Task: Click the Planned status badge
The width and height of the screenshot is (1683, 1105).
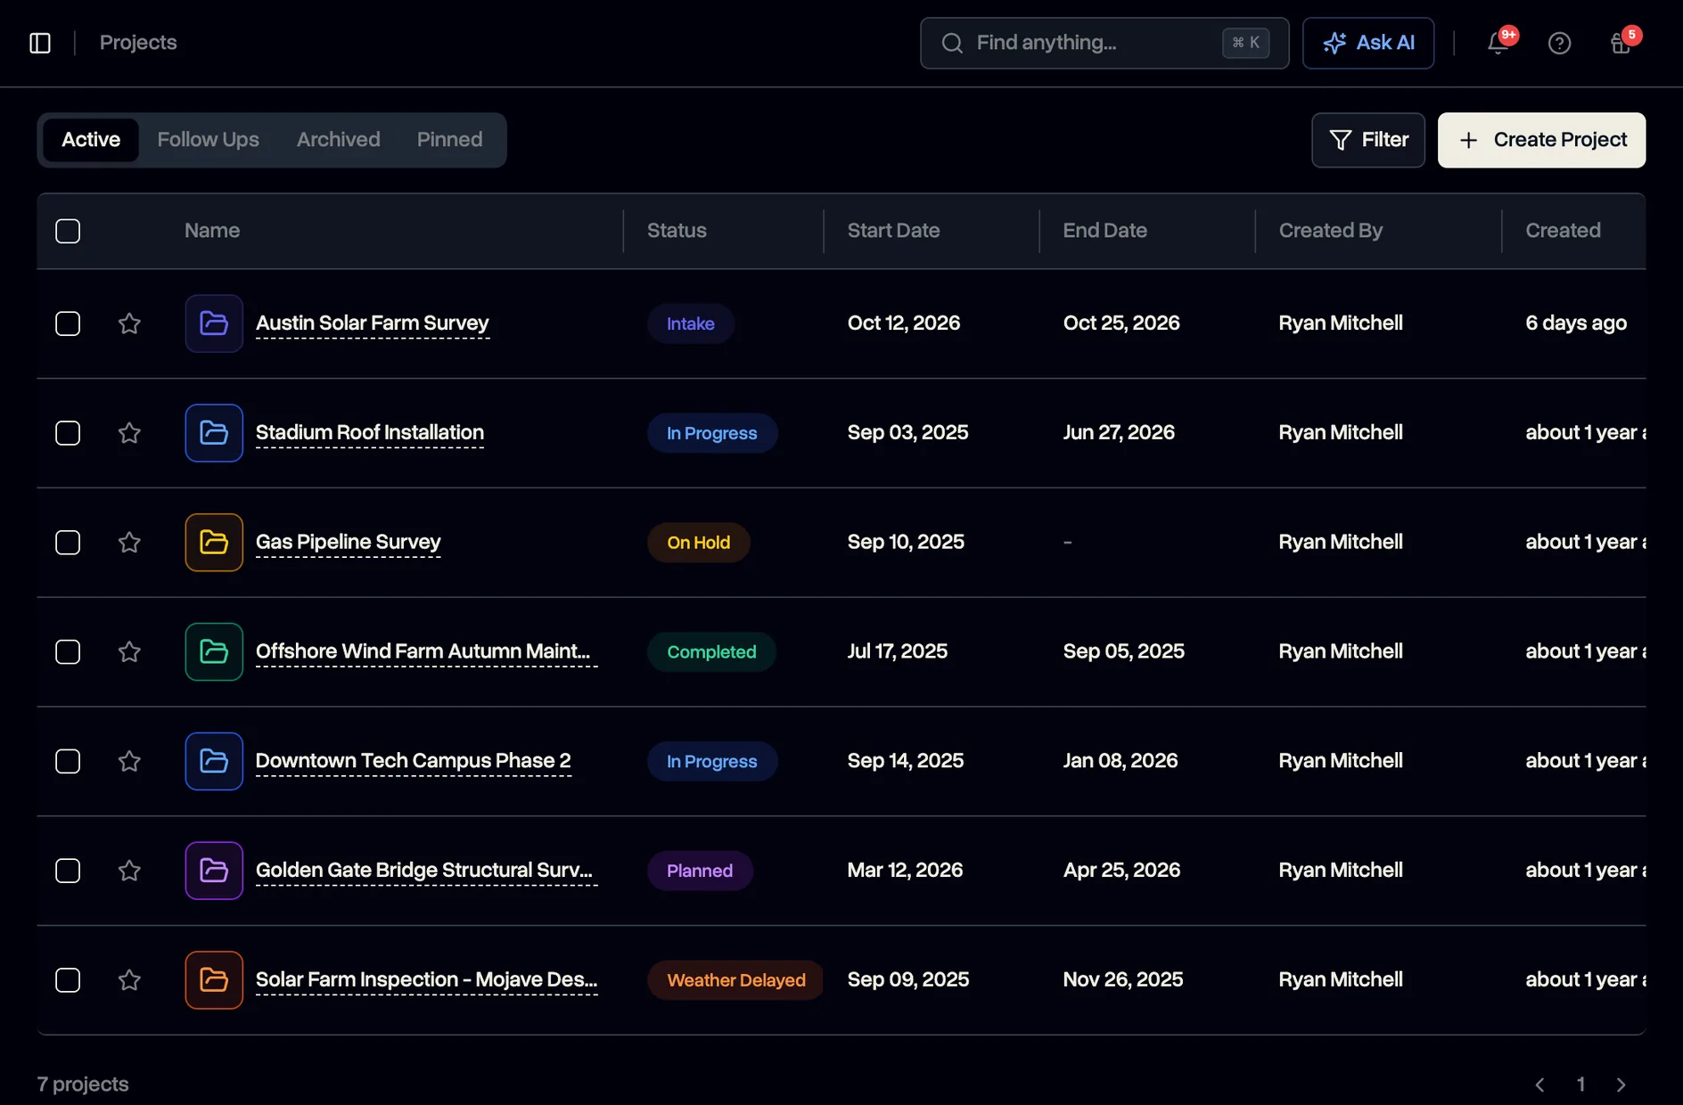Action: (x=700, y=871)
